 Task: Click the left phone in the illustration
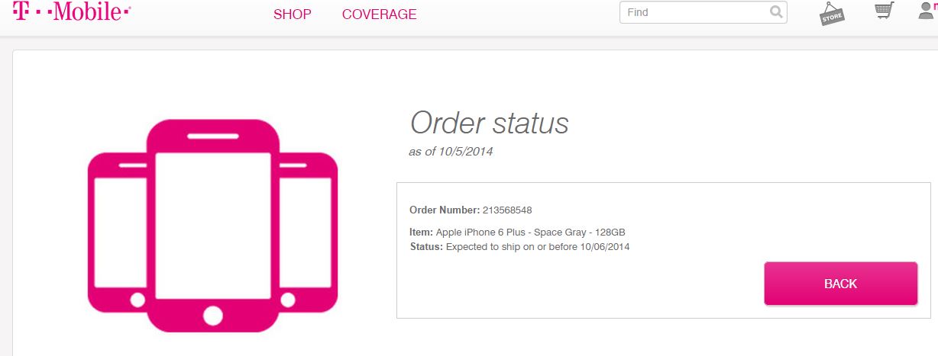click(x=117, y=232)
